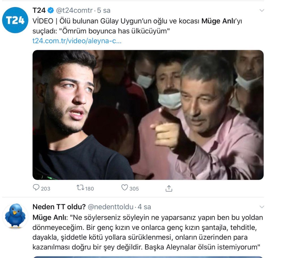
Task: Open the @nedenttoldu handle
Action: (110, 207)
